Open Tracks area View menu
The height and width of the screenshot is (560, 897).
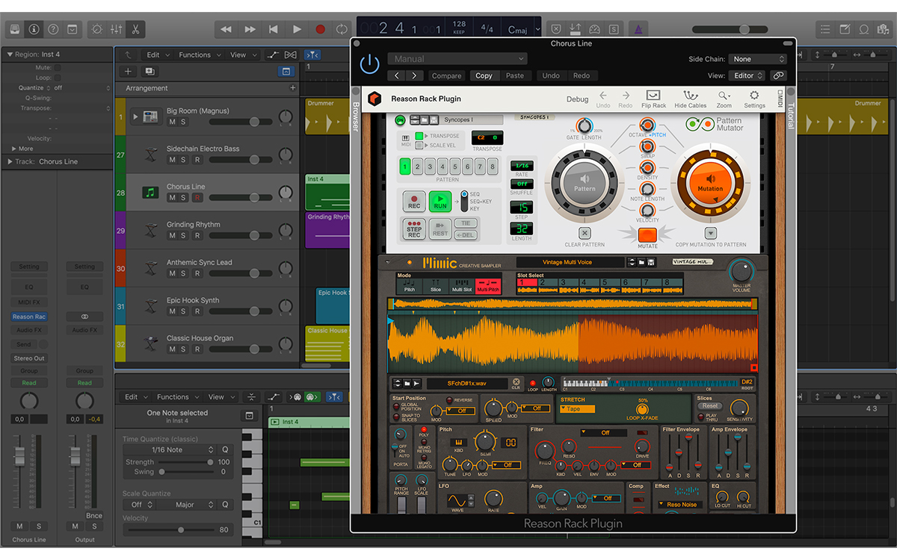241,55
